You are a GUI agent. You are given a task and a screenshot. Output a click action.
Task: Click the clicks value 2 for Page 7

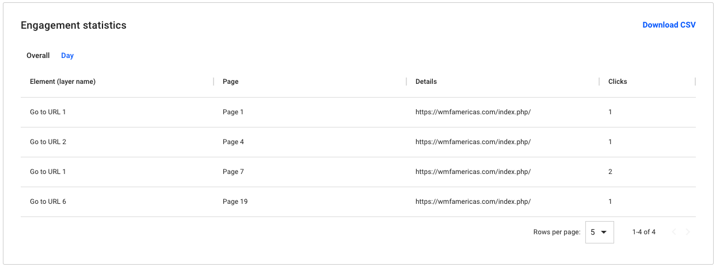(610, 172)
